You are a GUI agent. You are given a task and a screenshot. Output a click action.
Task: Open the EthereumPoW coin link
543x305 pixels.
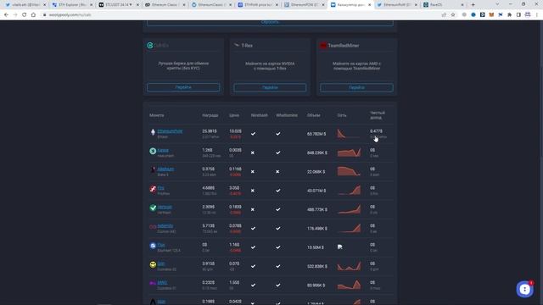[x=170, y=131]
